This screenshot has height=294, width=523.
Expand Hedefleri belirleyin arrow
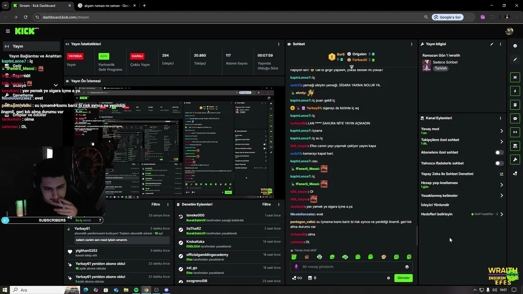(x=502, y=214)
